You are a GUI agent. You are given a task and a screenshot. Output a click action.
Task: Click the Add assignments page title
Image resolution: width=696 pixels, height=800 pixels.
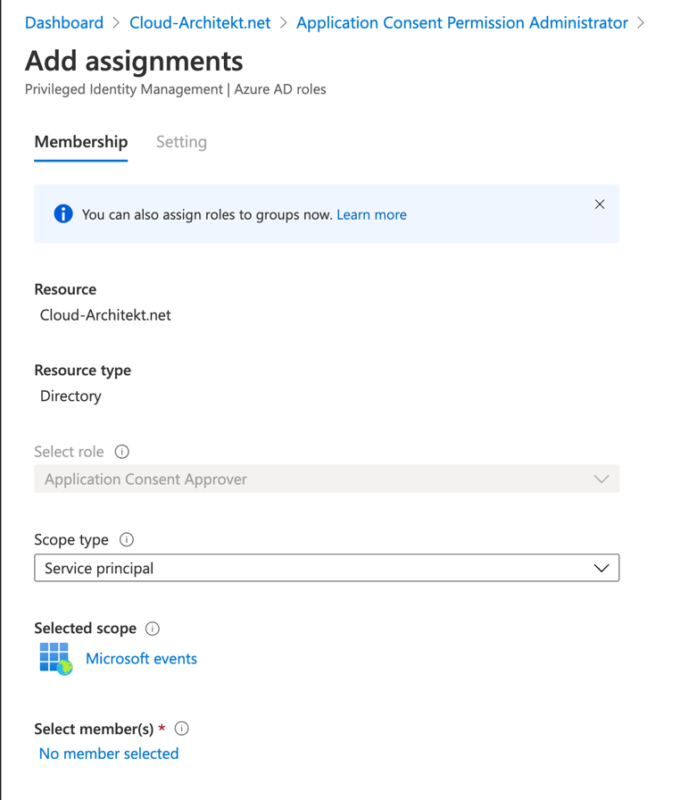134,62
